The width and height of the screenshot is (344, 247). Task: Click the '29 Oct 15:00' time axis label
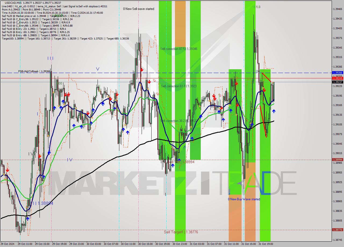pyautogui.click(x=42, y=244)
